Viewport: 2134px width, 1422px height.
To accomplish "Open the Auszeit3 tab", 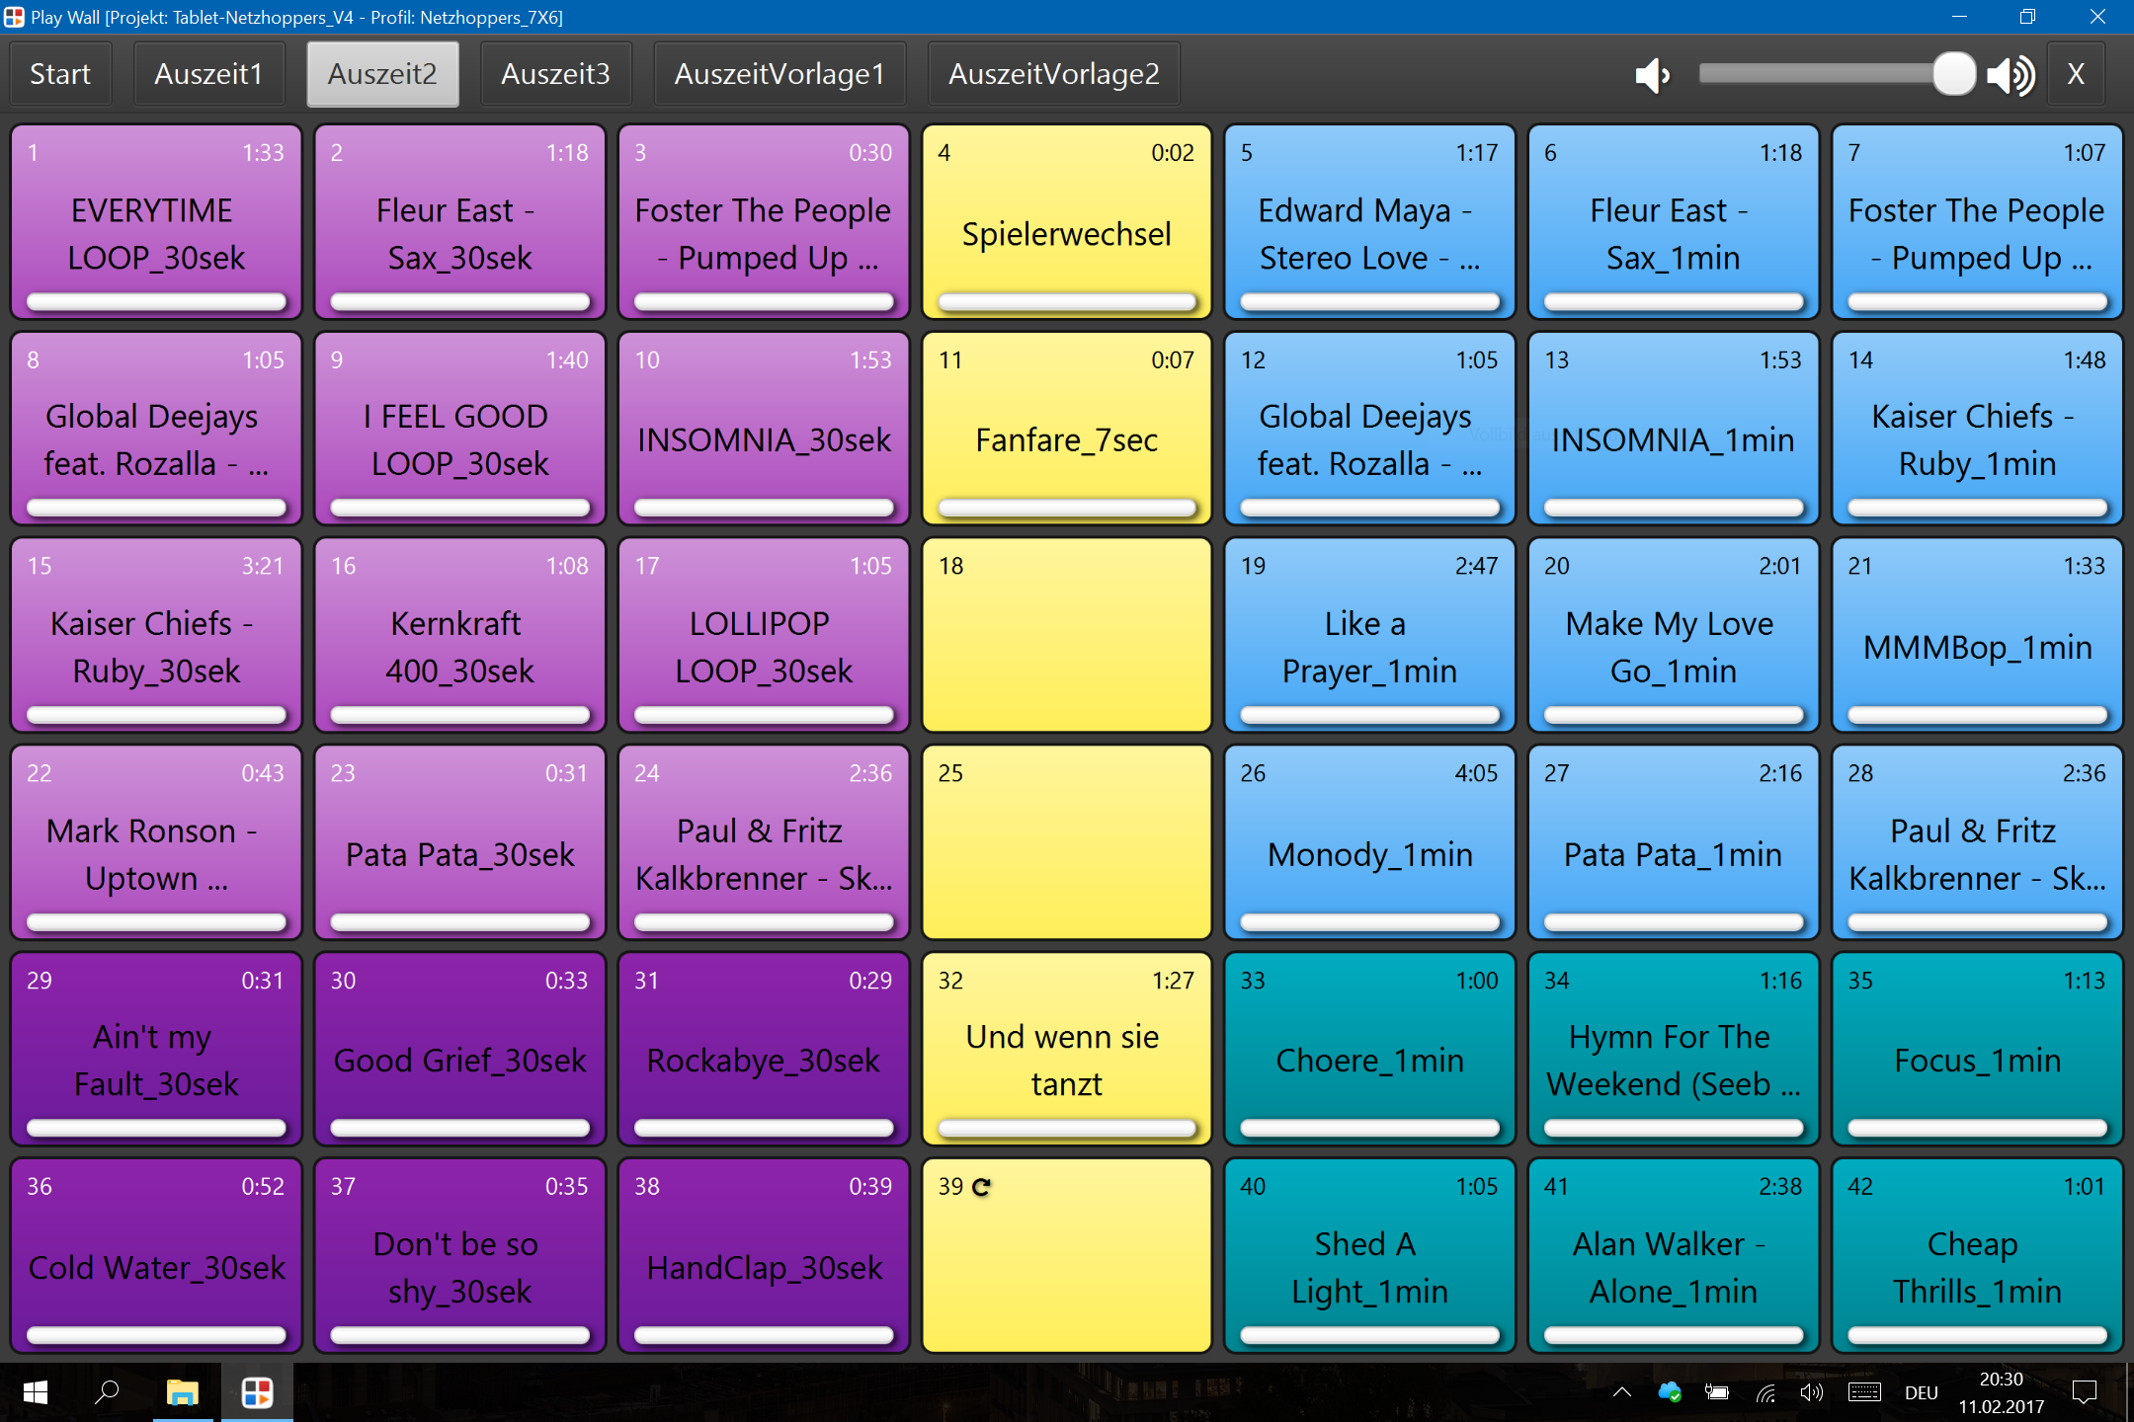I will [x=555, y=74].
